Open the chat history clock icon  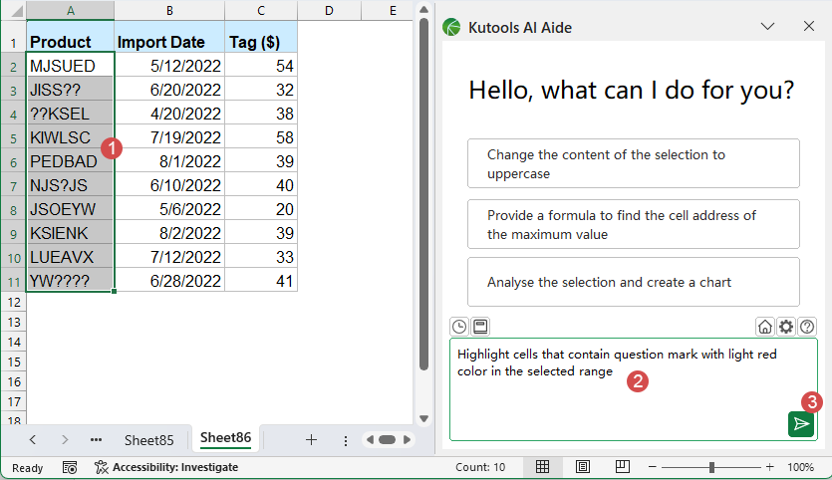tap(459, 326)
